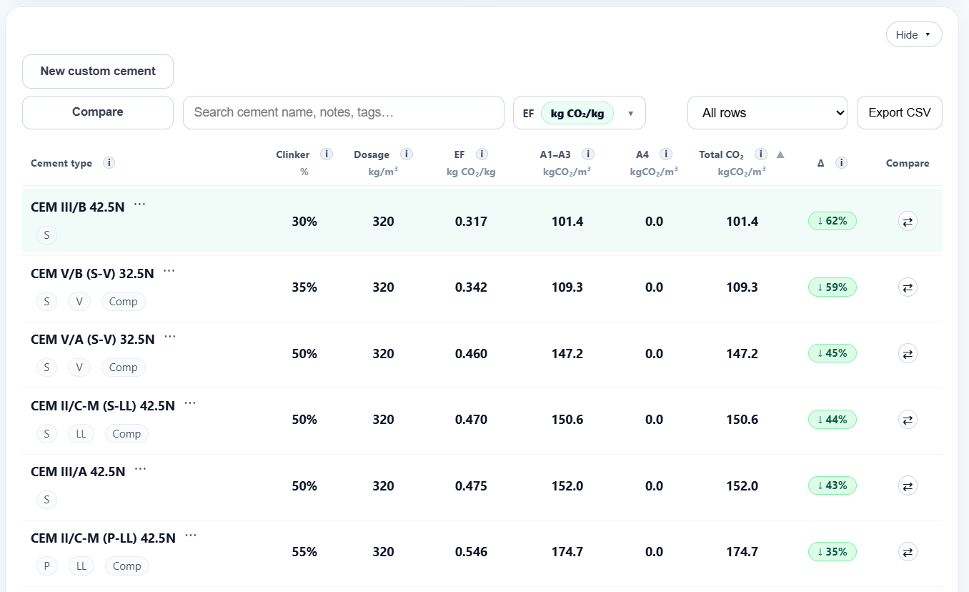
Task: Toggle the LL tag on CEM II/C-M (P-LL)
Action: point(81,566)
